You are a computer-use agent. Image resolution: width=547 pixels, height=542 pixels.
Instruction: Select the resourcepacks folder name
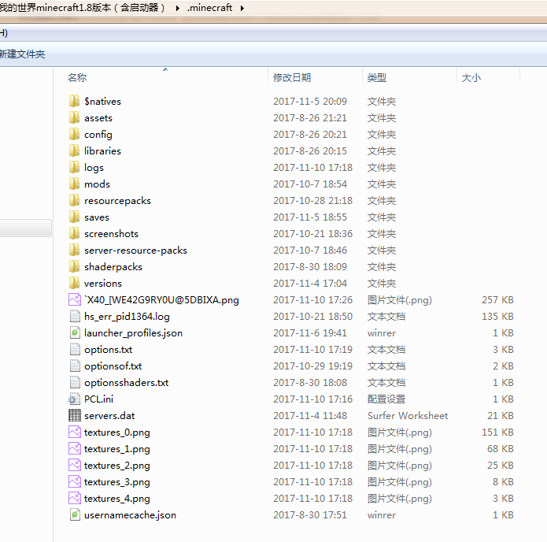117,201
